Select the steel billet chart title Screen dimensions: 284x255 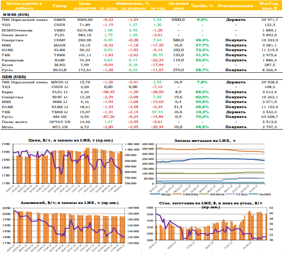pyautogui.click(x=211, y=205)
